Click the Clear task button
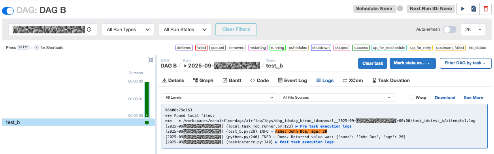The width and height of the screenshot is (494, 154). (x=373, y=63)
